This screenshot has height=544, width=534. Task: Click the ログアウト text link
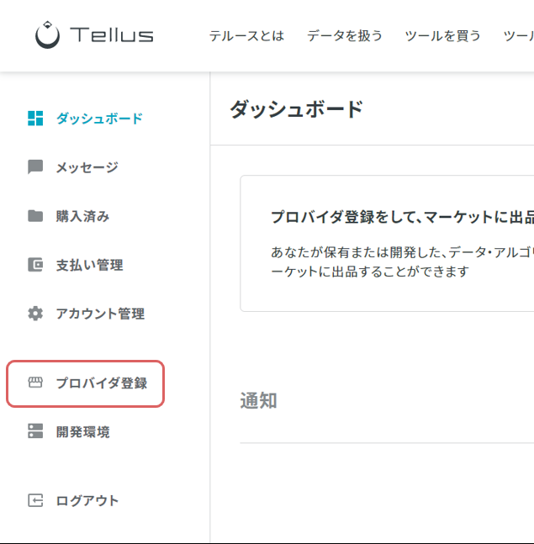[87, 500]
